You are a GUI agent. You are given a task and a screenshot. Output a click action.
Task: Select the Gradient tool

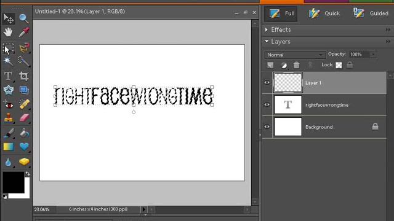coord(8,147)
